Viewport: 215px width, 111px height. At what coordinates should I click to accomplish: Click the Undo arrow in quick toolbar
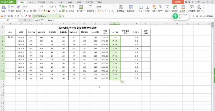pos(19,16)
